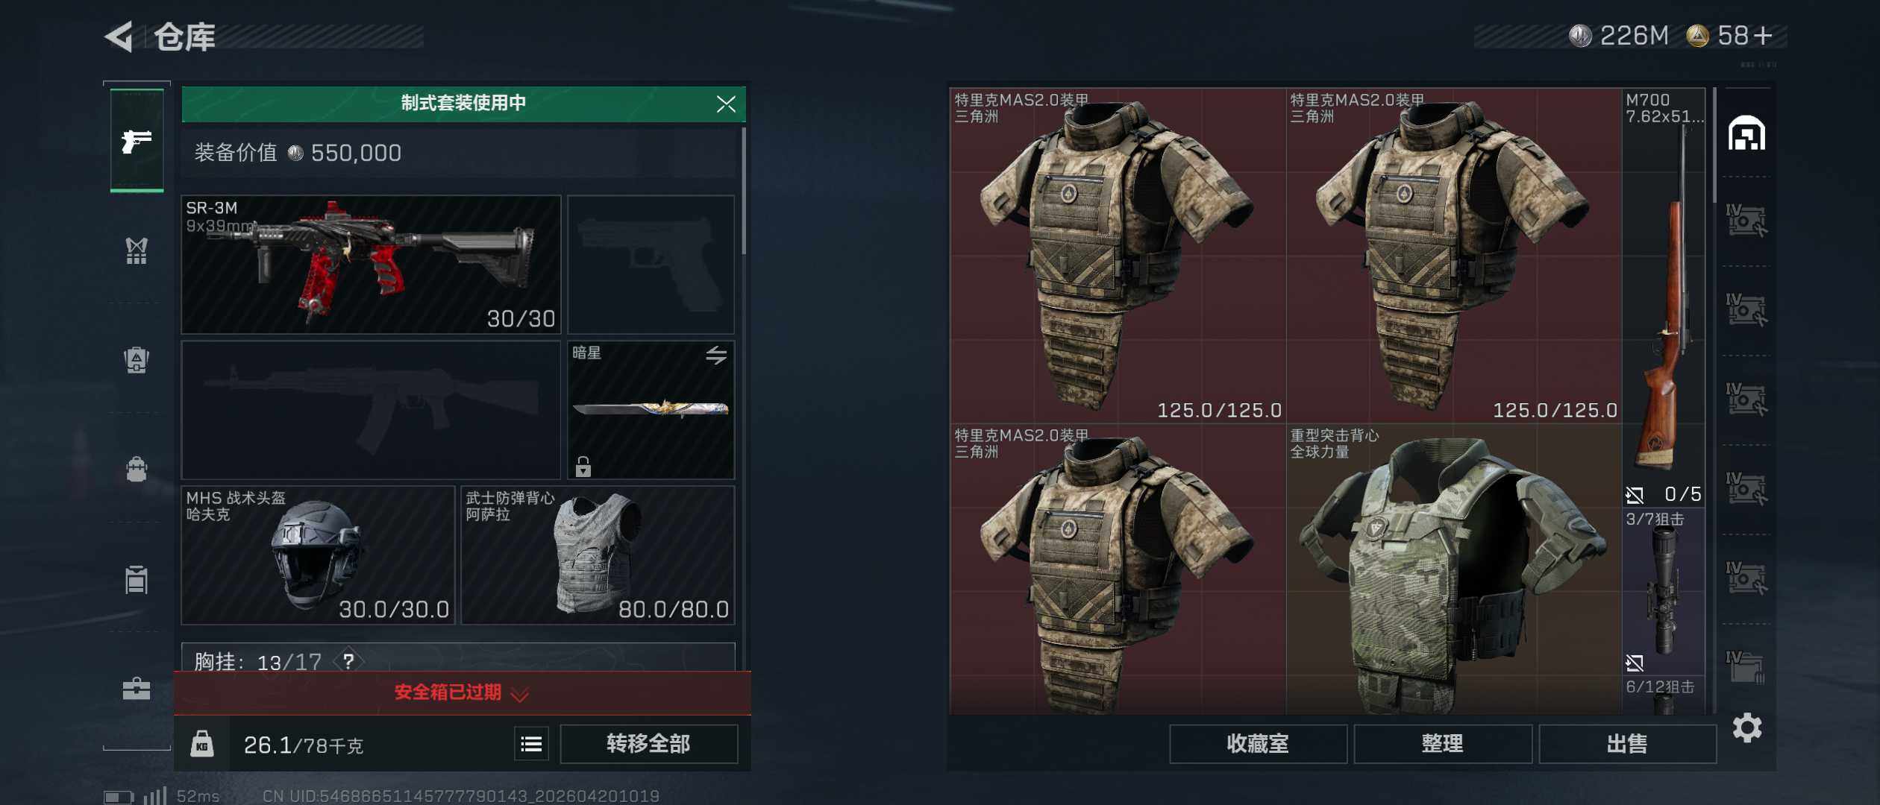Open the 收藏室 collection room
Viewport: 1880px width, 805px height.
(x=1258, y=744)
